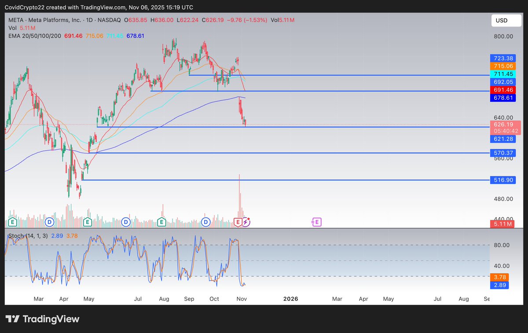Click the TradingView logo at the bottom left

42,319
